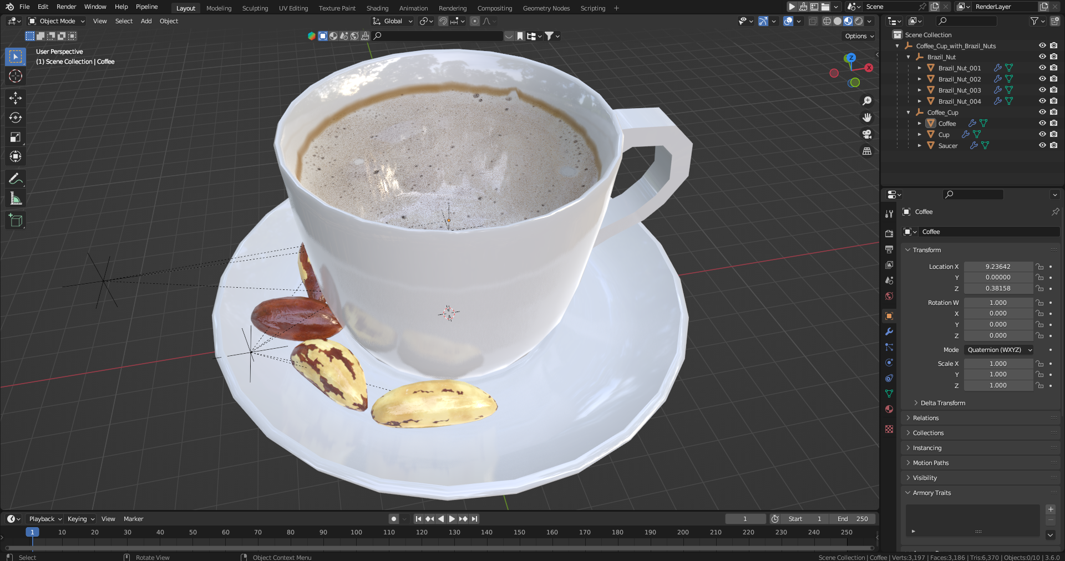Click the End frame 250 field

[853, 519]
